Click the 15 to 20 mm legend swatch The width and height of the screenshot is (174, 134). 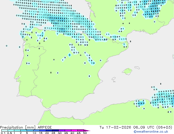[x=43, y=130]
